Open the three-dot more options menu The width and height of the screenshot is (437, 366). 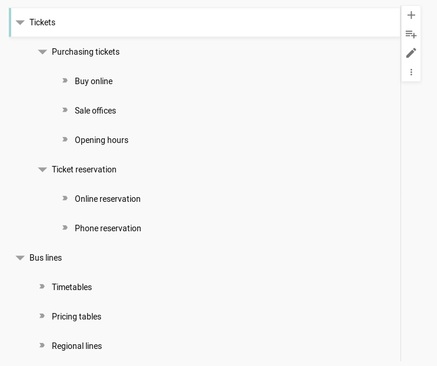[411, 72]
